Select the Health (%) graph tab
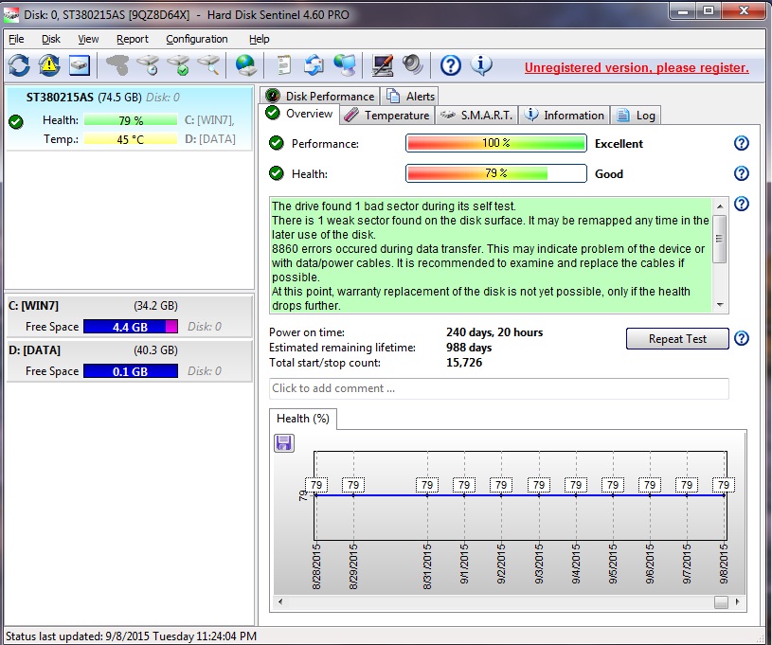The height and width of the screenshot is (645, 772). pyautogui.click(x=303, y=419)
